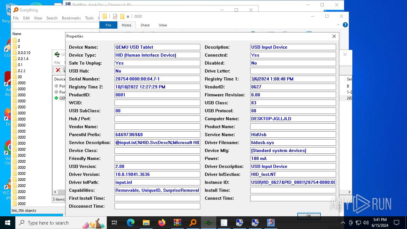This screenshot has width=407, height=229.
Task: Click the Power field showing 100 mA
Action: pos(293,158)
